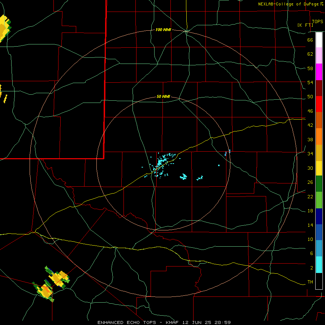Click the yellow echo at upper left edge
The image size is (325, 325).
coord(5,28)
